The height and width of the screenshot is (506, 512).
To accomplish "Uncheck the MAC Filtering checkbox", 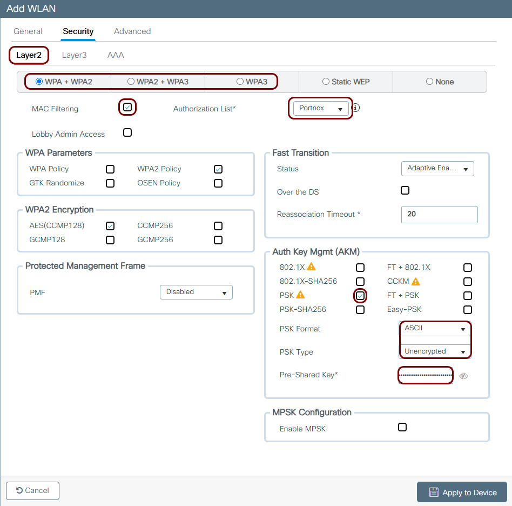I will pyautogui.click(x=127, y=107).
